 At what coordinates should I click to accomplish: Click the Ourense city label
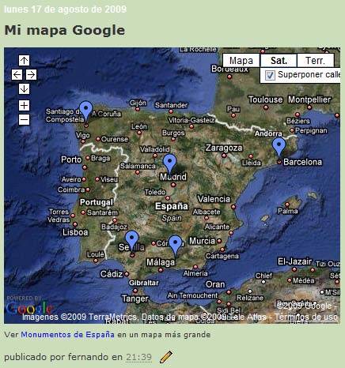point(115,139)
